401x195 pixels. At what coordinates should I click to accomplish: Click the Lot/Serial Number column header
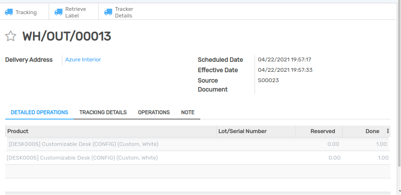click(x=242, y=131)
